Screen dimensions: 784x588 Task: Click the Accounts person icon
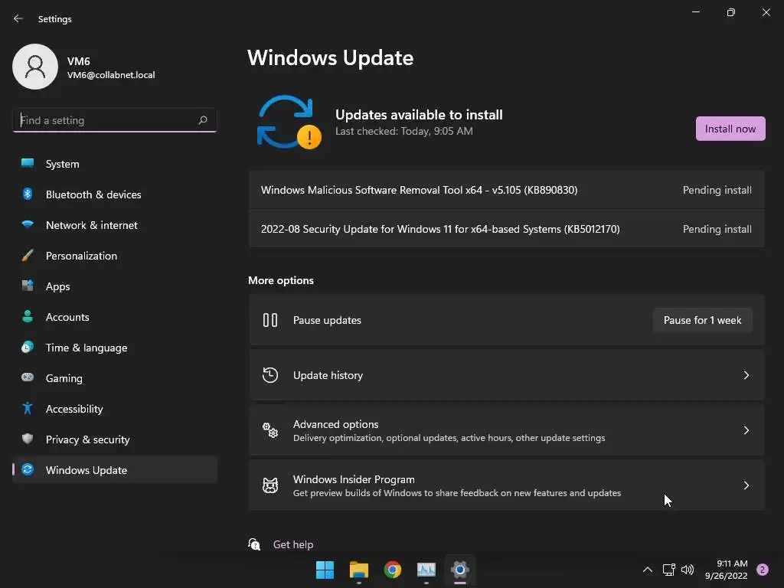pos(28,316)
